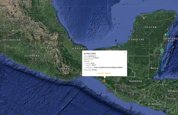
Task: Click the Reserva de Biosfera Maya label
Action: [x=141, y=60]
